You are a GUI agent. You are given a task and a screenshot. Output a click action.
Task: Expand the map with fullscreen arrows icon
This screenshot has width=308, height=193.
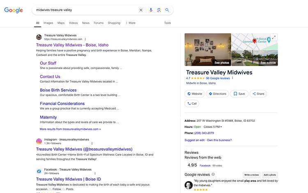pos(274,37)
